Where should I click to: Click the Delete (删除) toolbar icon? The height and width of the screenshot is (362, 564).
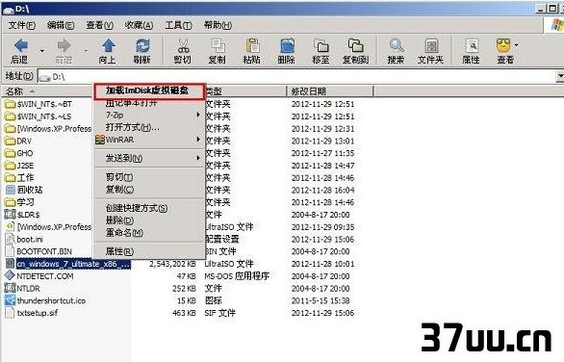287,45
